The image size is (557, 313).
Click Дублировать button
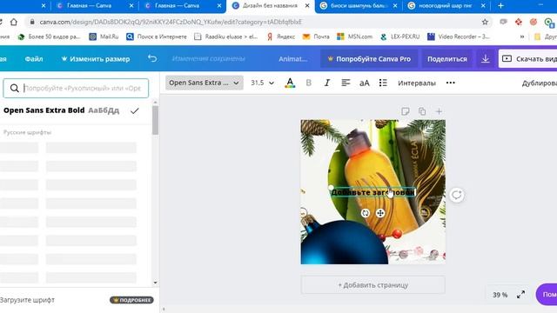(x=540, y=83)
